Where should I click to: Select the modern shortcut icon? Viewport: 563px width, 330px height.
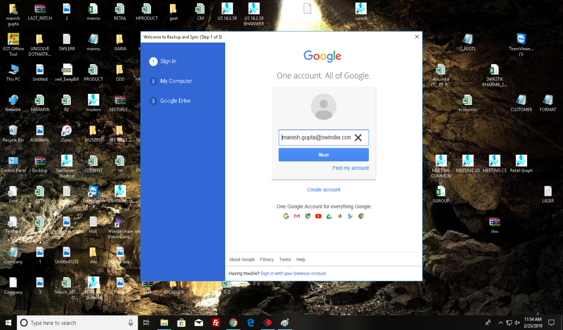93,103
